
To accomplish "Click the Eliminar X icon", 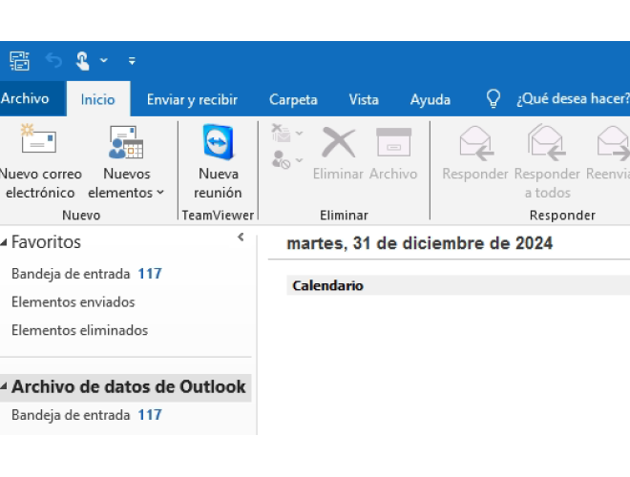I will click(338, 143).
